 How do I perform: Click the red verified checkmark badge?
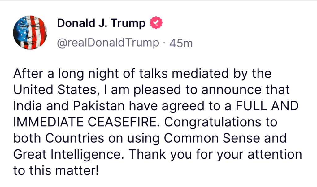156,23
